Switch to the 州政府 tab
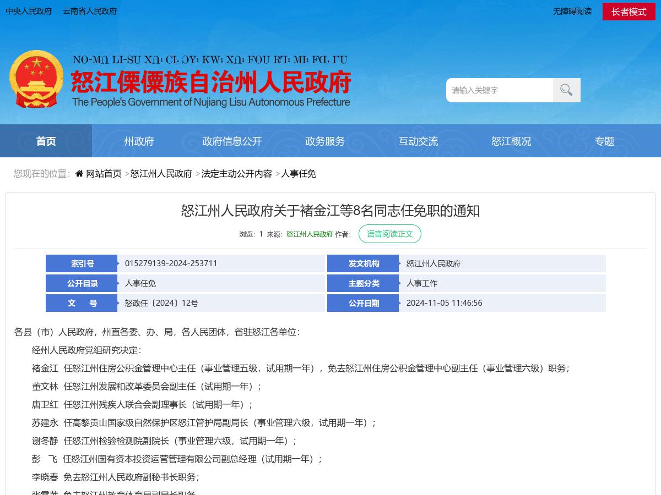The height and width of the screenshot is (495, 661). coord(139,141)
